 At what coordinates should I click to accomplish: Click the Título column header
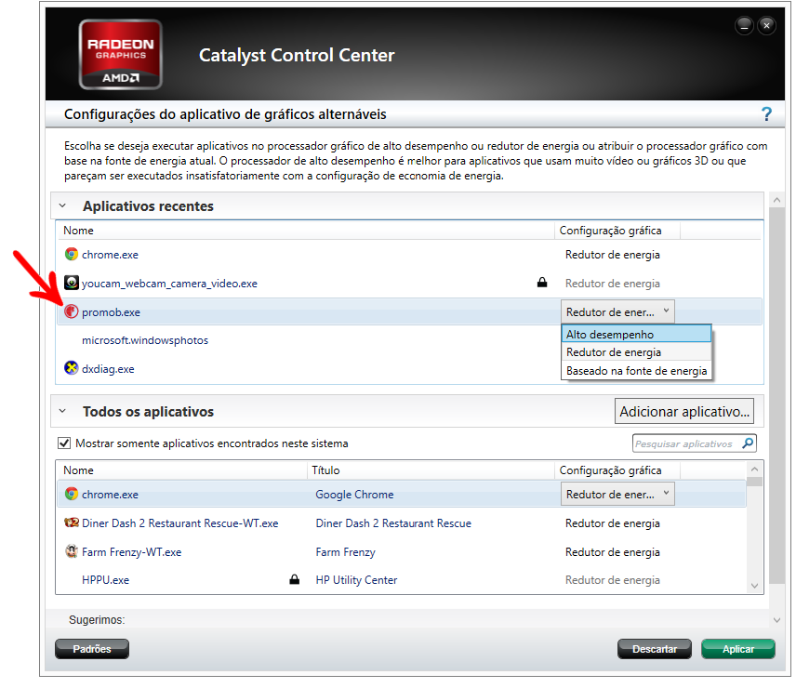coord(325,470)
